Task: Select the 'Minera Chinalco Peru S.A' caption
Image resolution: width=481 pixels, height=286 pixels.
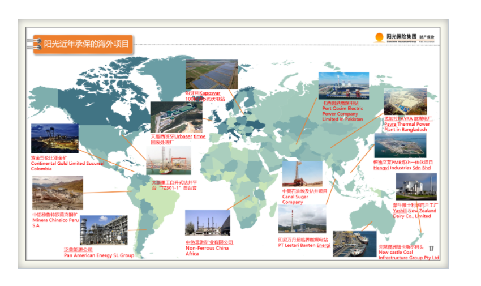Action: point(55,223)
